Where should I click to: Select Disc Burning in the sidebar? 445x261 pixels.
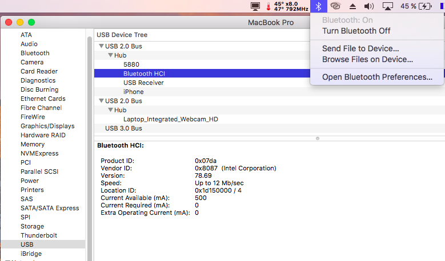39,89
